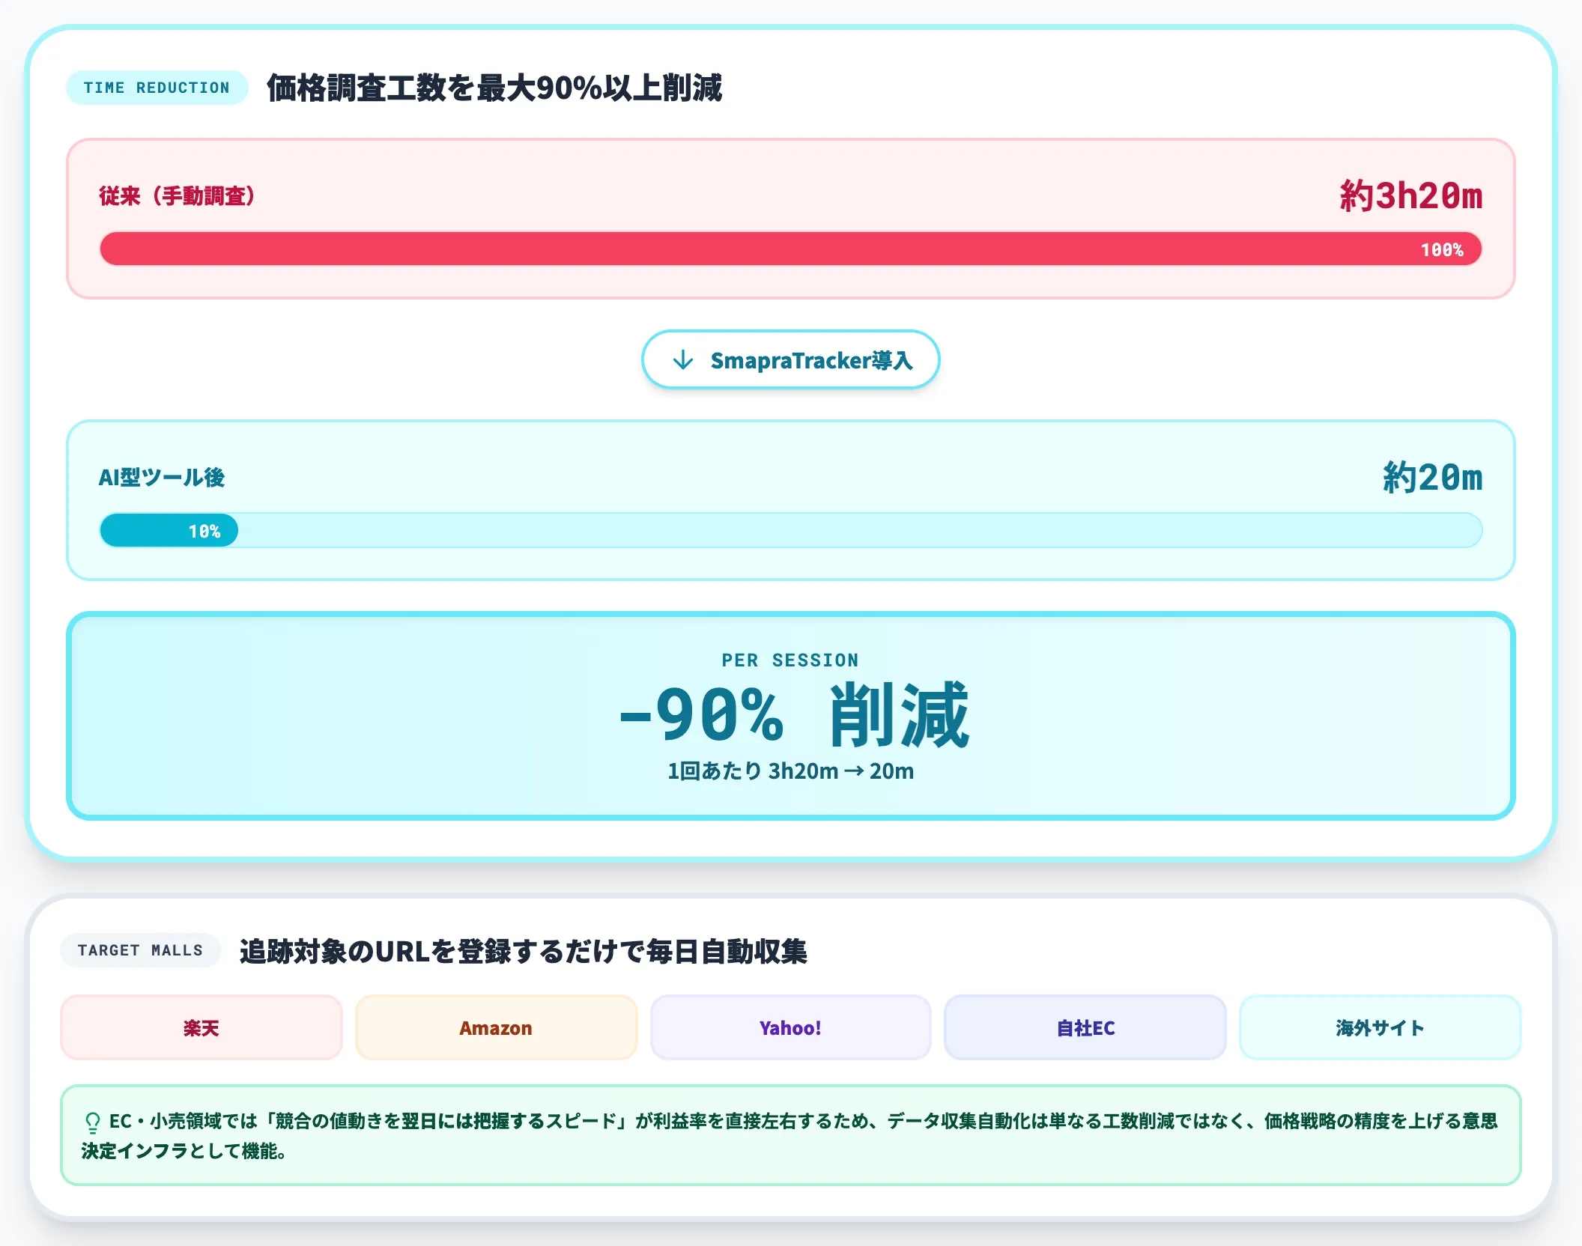Click the TARGET MALLS badge
The width and height of the screenshot is (1582, 1246).
point(140,950)
